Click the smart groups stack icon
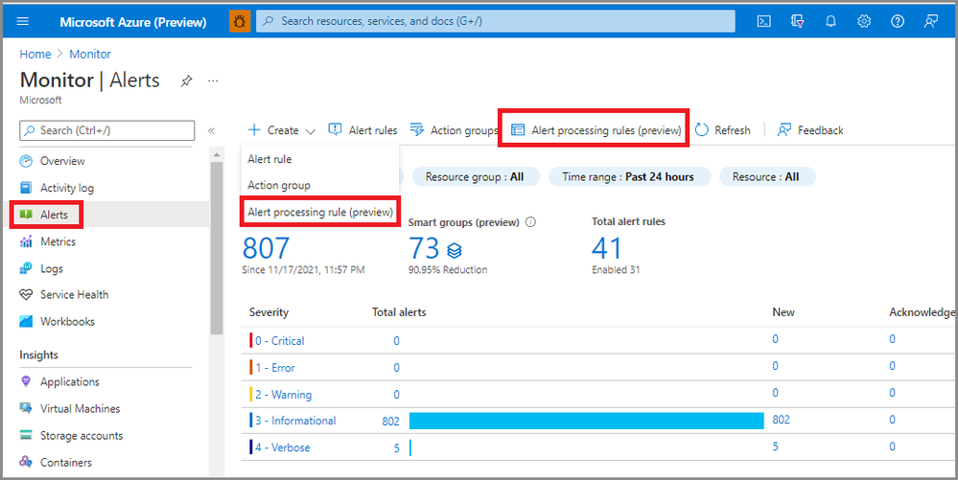 [454, 250]
